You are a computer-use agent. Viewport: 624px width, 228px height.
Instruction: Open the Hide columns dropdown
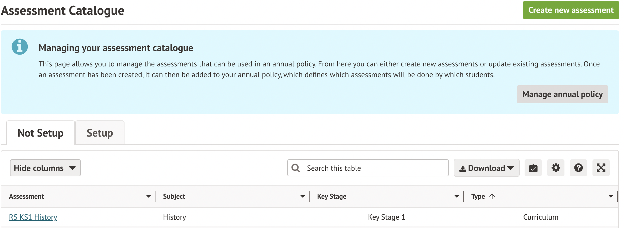[45, 168]
